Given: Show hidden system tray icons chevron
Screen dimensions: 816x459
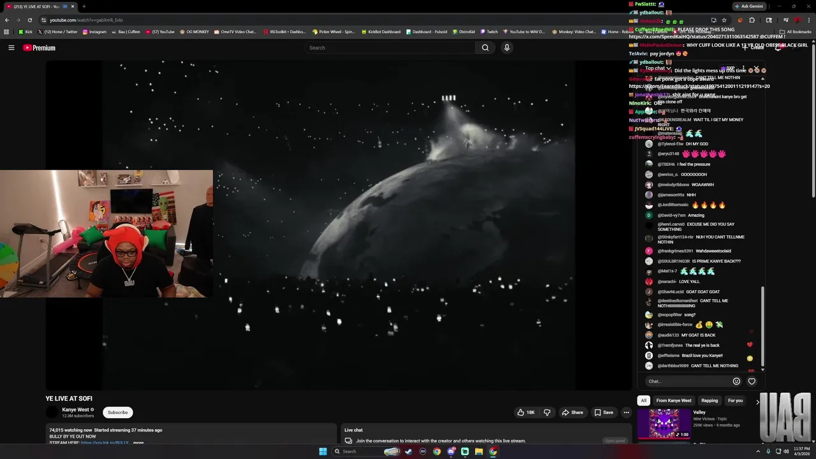Looking at the screenshot, I should tap(758, 451).
